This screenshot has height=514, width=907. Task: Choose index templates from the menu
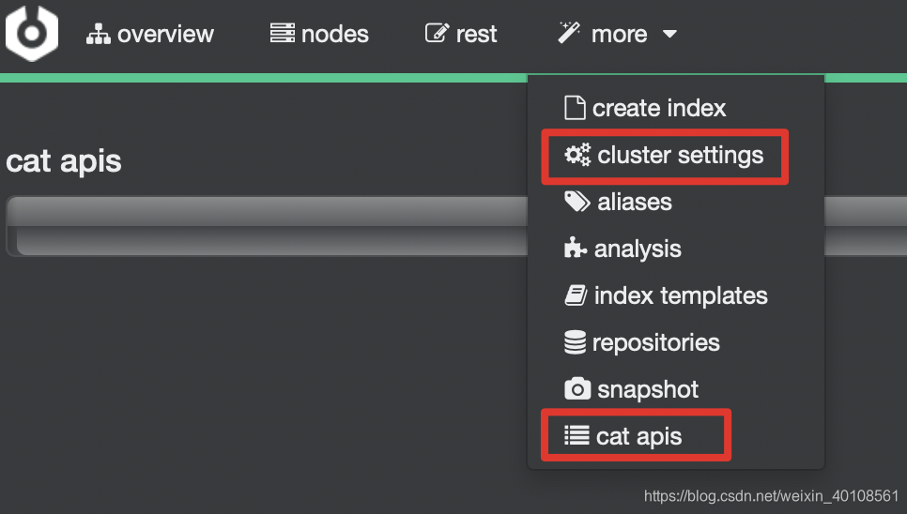click(666, 295)
